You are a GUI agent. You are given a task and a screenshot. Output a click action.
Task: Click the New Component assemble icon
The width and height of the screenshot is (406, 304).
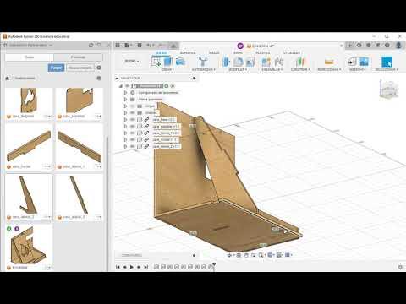(266, 62)
